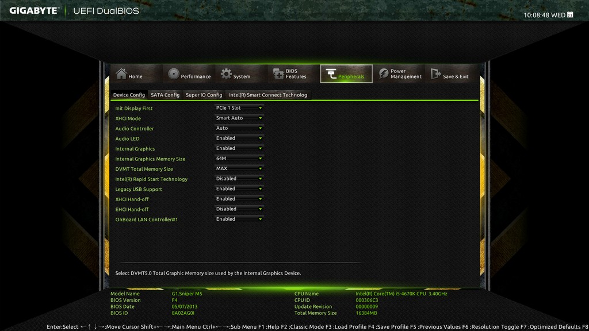Viewport: 589px width, 331px height.
Task: Select the Internal Graphics Memory Size label
Action: pyautogui.click(x=150, y=159)
